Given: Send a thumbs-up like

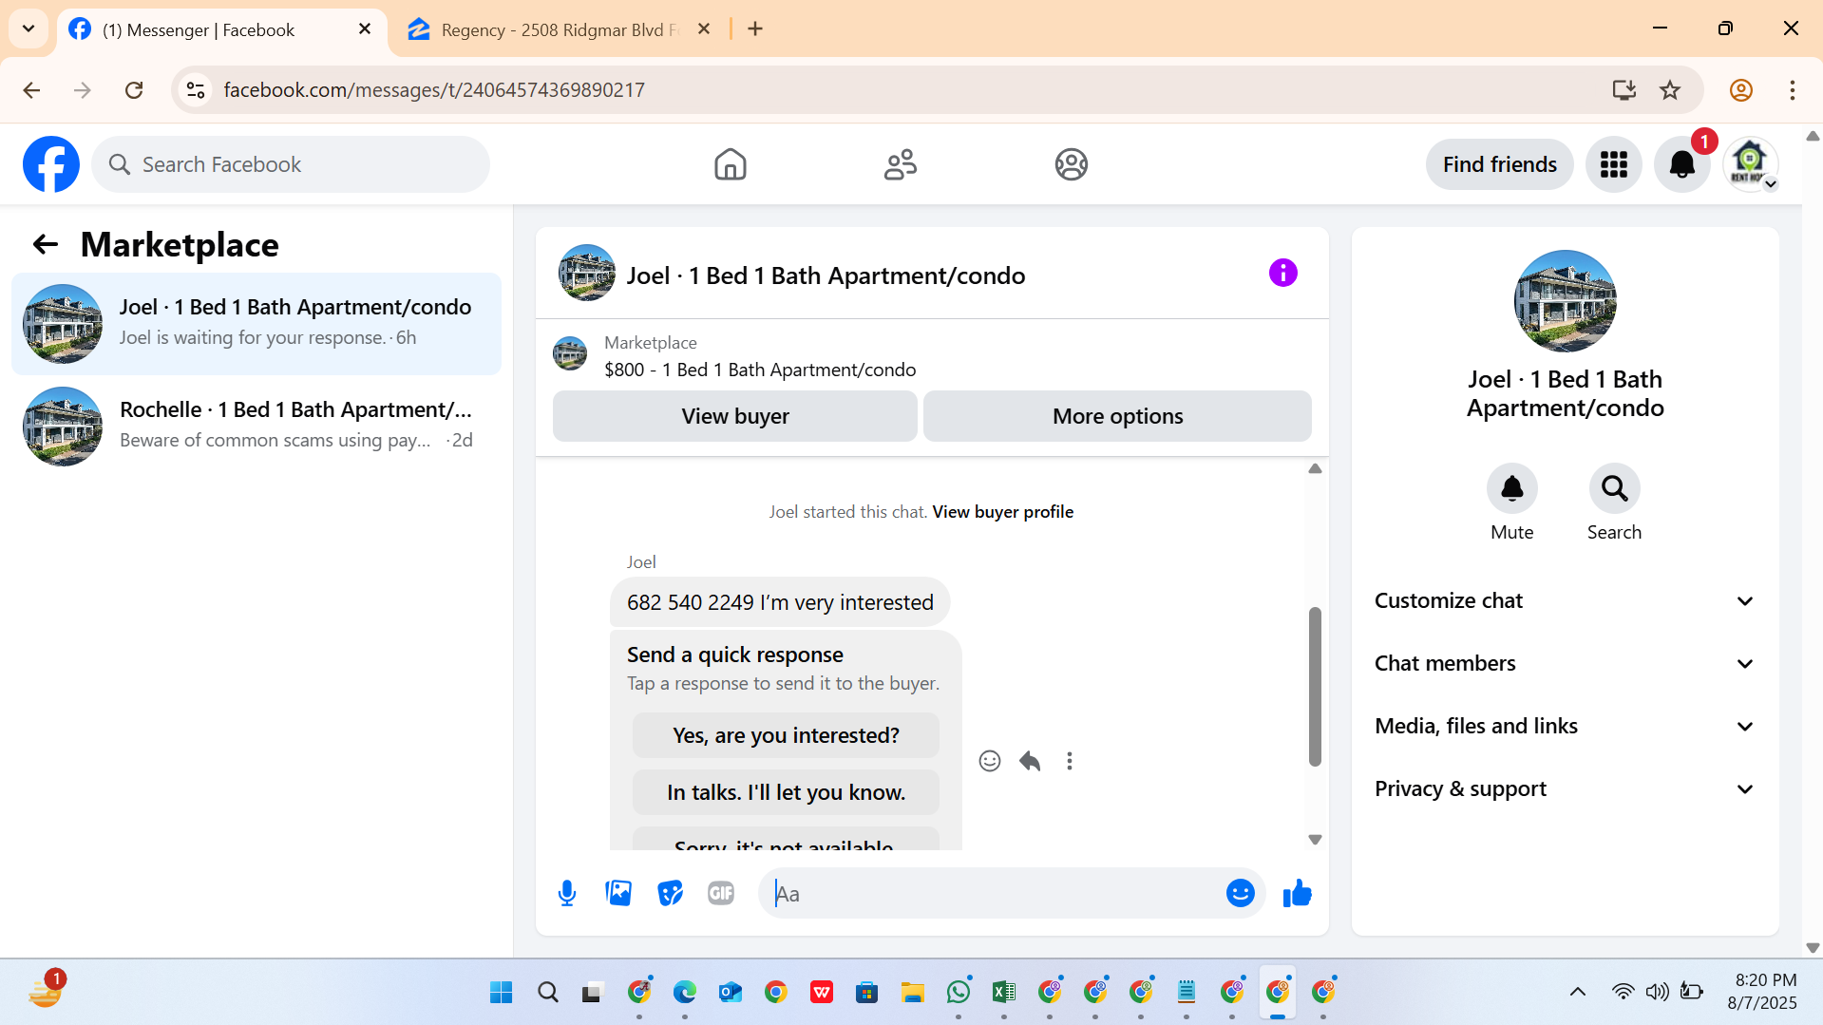Looking at the screenshot, I should tap(1297, 893).
